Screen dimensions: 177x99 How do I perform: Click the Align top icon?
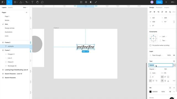tap(162, 12)
